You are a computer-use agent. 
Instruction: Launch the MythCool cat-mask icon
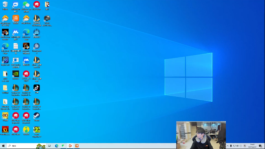pos(5,61)
